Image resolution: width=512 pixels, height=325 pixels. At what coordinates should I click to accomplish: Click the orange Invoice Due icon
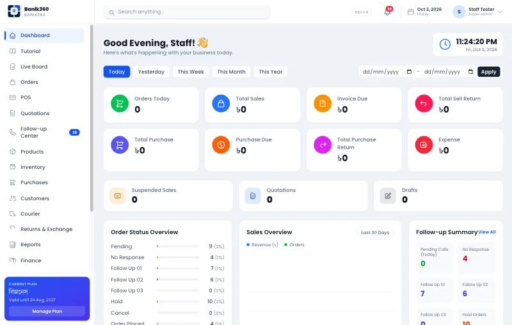point(323,104)
